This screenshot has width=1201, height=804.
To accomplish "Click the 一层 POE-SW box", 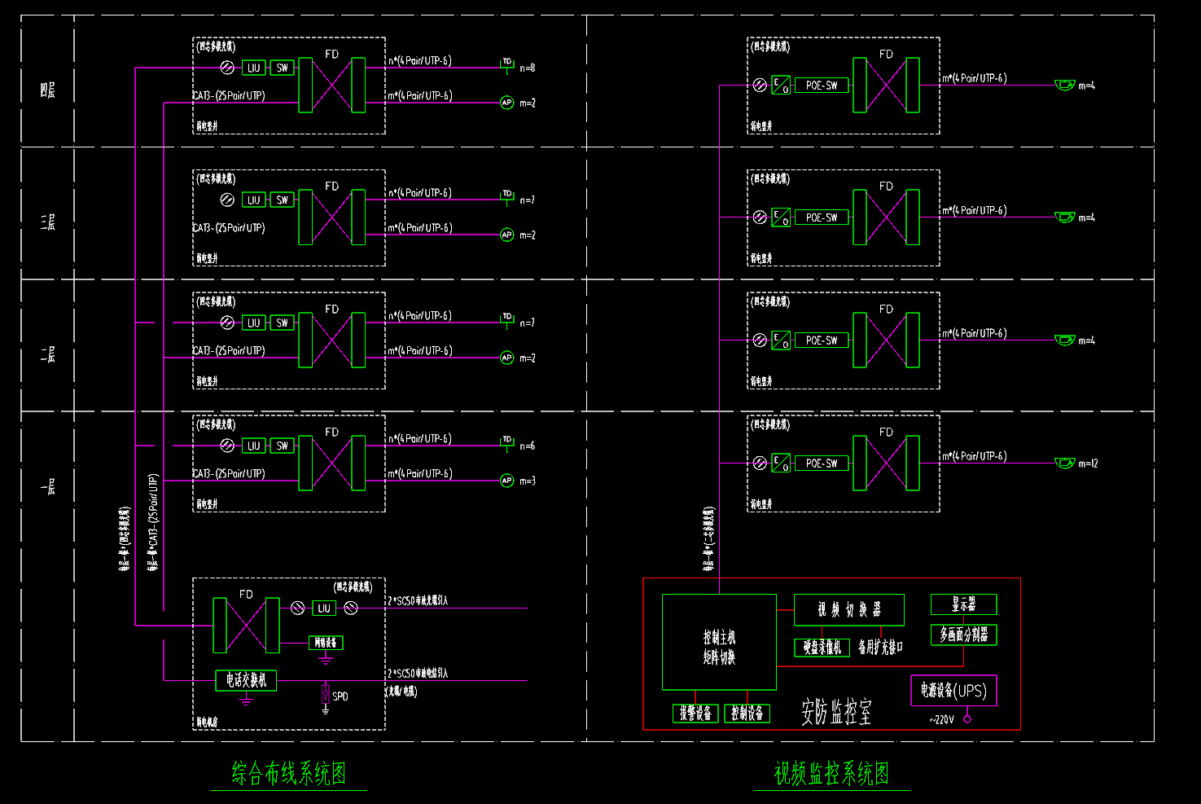I will tap(822, 463).
